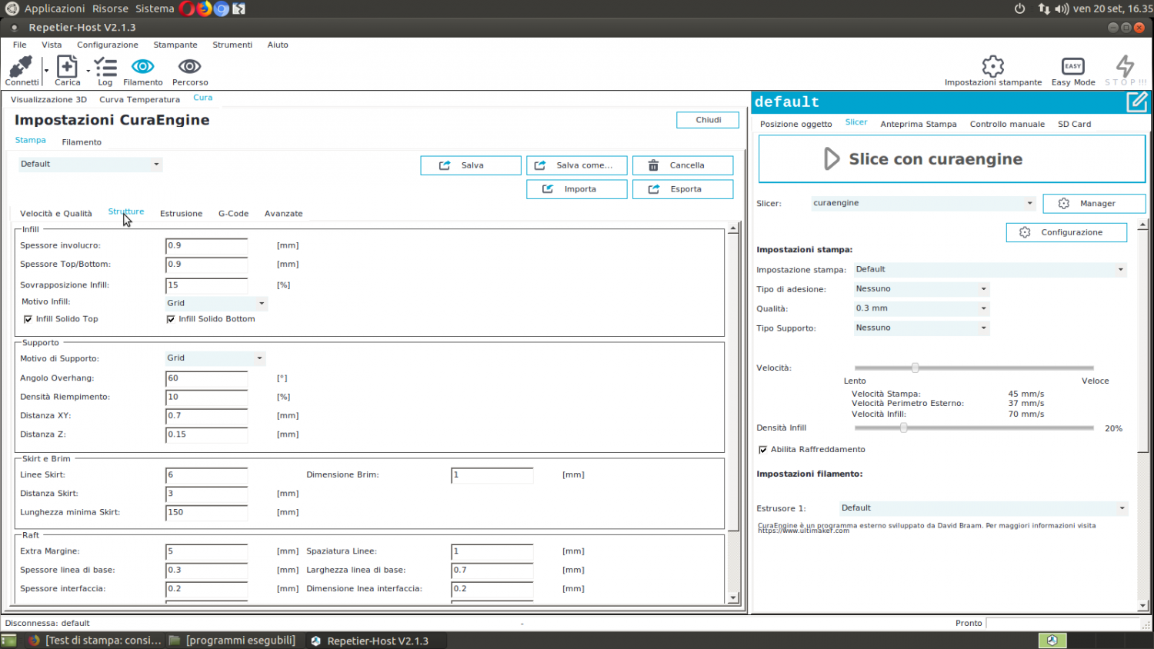Open the Stampante menu
This screenshot has width=1154, height=649.
[x=175, y=45]
